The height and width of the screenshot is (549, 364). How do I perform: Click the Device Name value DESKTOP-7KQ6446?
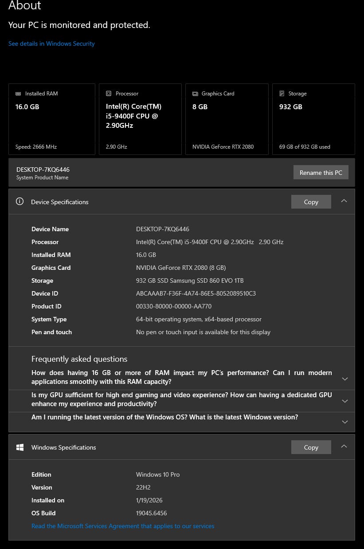click(x=163, y=229)
